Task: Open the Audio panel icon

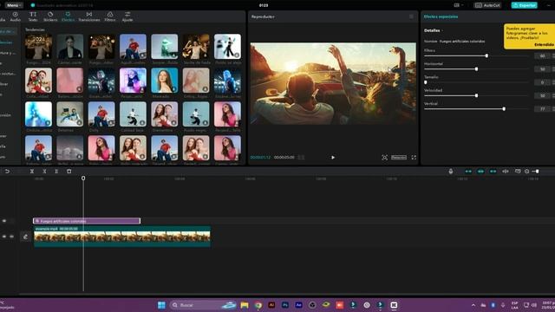Action: pyautogui.click(x=16, y=16)
